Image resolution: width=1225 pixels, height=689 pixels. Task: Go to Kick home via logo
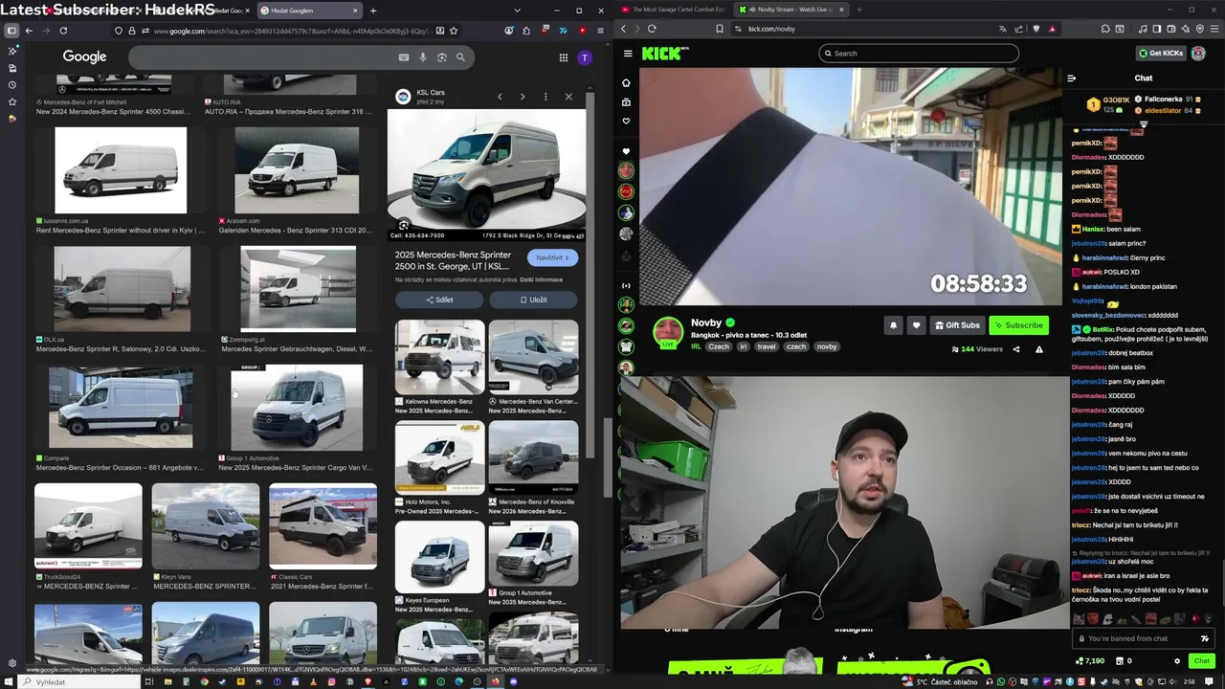(665, 54)
